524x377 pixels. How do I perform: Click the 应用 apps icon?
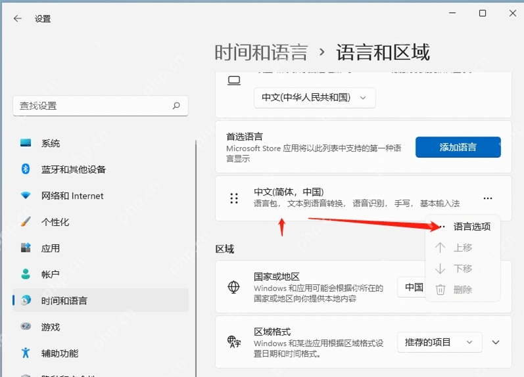(x=26, y=248)
